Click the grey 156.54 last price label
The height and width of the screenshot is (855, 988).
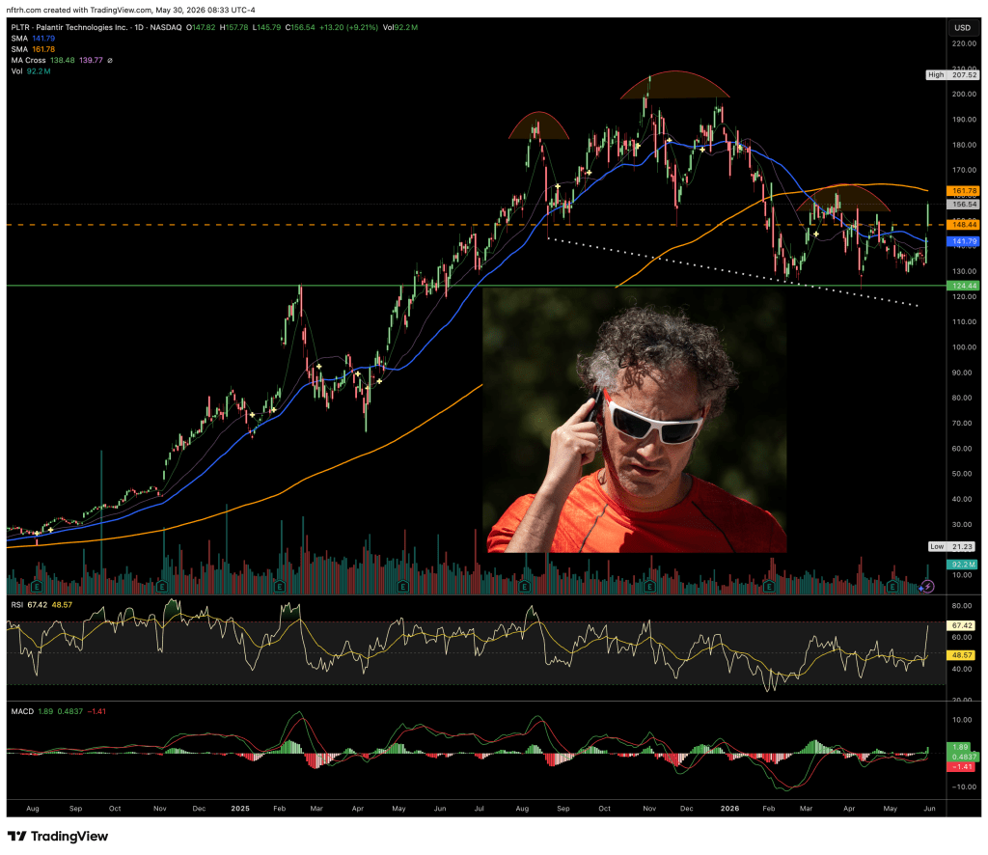(x=964, y=205)
